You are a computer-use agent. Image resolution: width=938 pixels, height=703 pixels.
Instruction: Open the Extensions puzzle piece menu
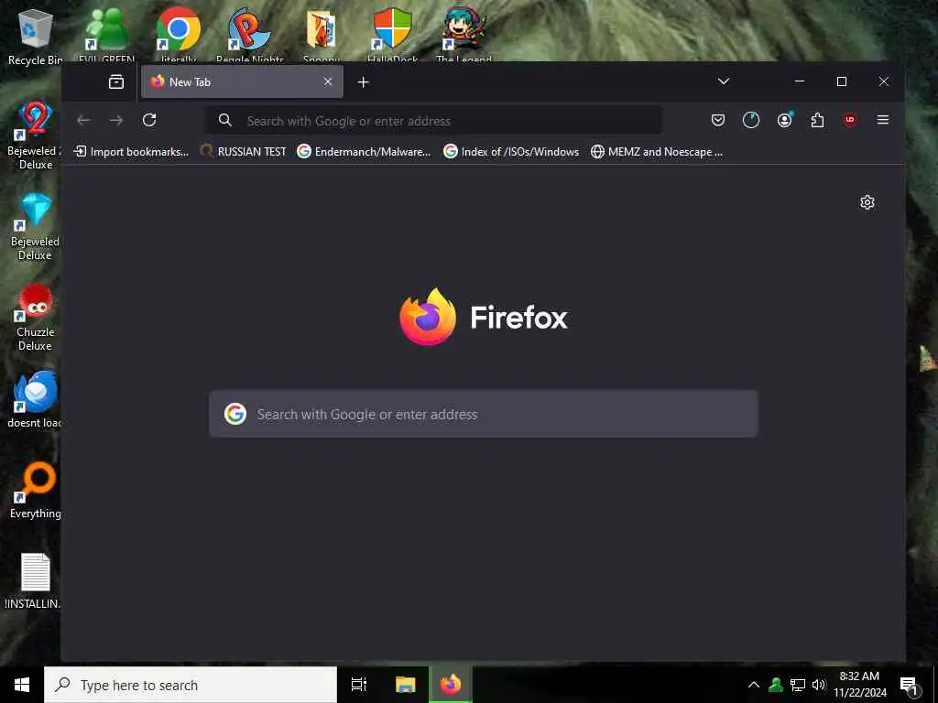tap(817, 120)
